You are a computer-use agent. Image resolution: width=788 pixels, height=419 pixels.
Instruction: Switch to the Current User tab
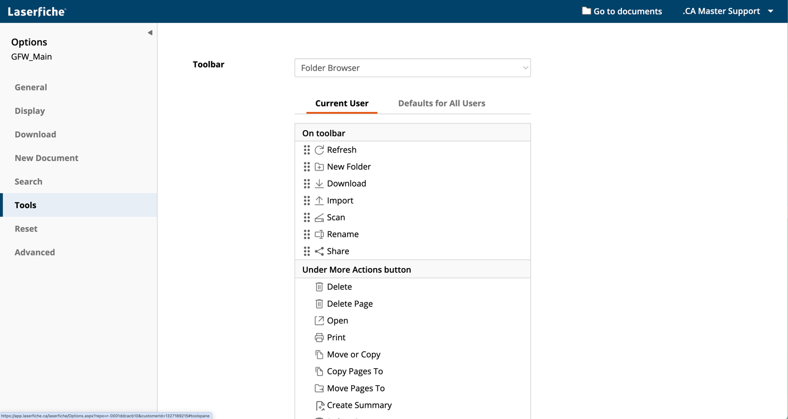tap(342, 103)
